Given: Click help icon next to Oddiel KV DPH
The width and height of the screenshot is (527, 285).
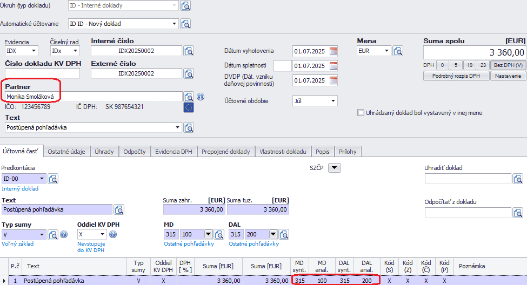Looking at the screenshot, I should coord(113,234).
